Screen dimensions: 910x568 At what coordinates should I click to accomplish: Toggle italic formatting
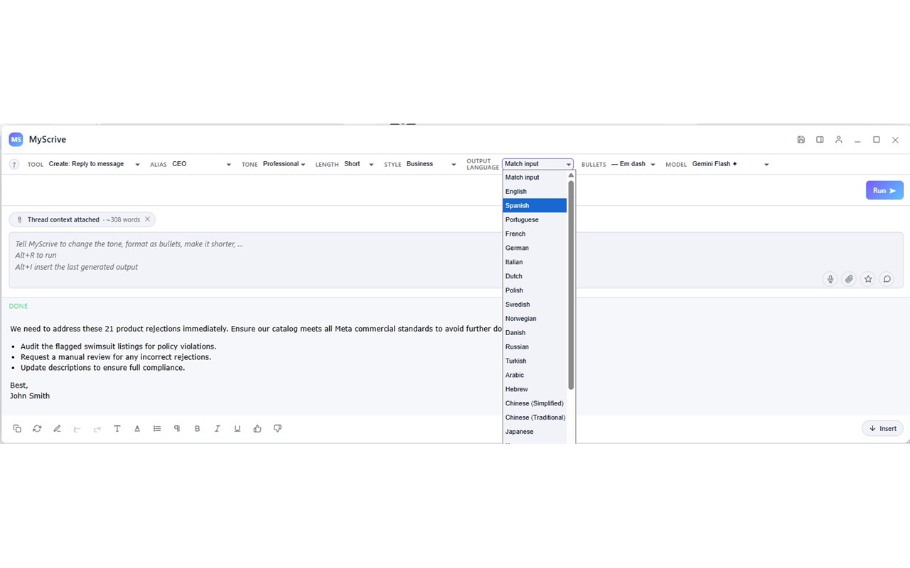coord(218,429)
